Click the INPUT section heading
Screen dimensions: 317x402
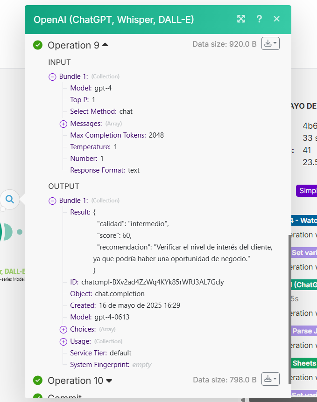click(x=59, y=62)
